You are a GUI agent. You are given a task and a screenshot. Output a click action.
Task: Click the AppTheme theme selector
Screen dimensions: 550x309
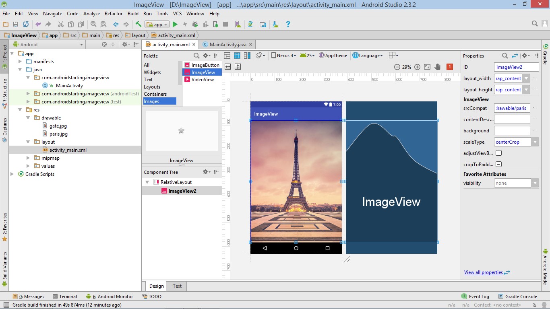[333, 55]
